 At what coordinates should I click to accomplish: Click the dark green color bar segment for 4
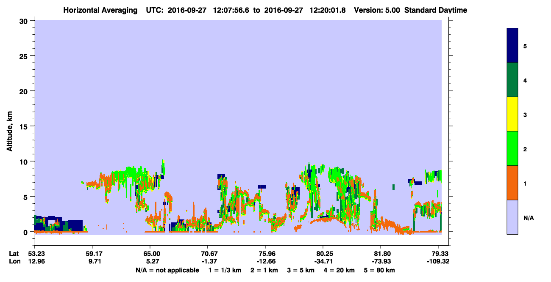tap(512, 80)
